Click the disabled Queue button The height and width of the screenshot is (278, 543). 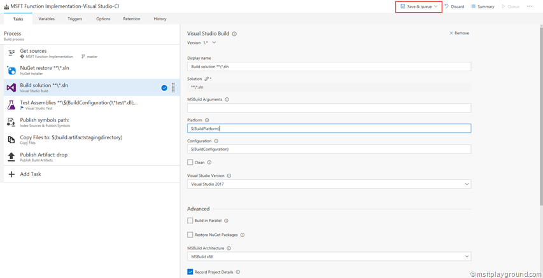coord(511,6)
